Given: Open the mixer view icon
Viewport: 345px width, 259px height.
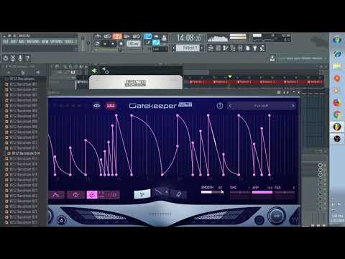Looking at the screenshot, I should pos(240,48).
